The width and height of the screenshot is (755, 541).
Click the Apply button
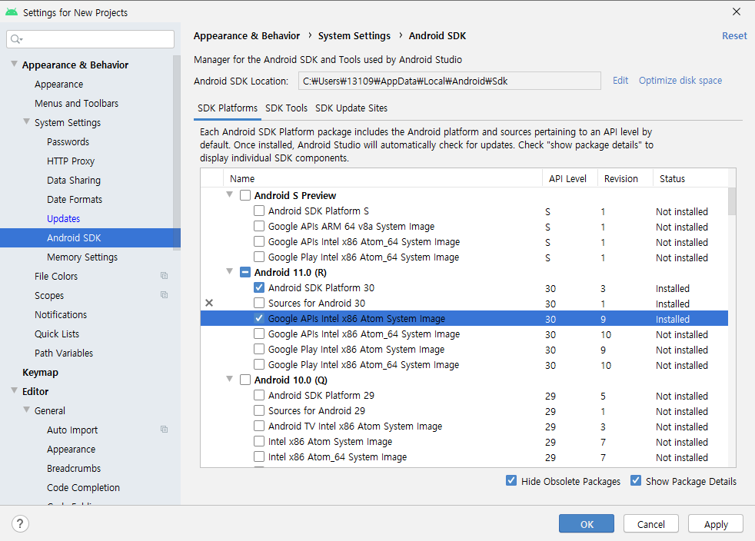tap(716, 523)
